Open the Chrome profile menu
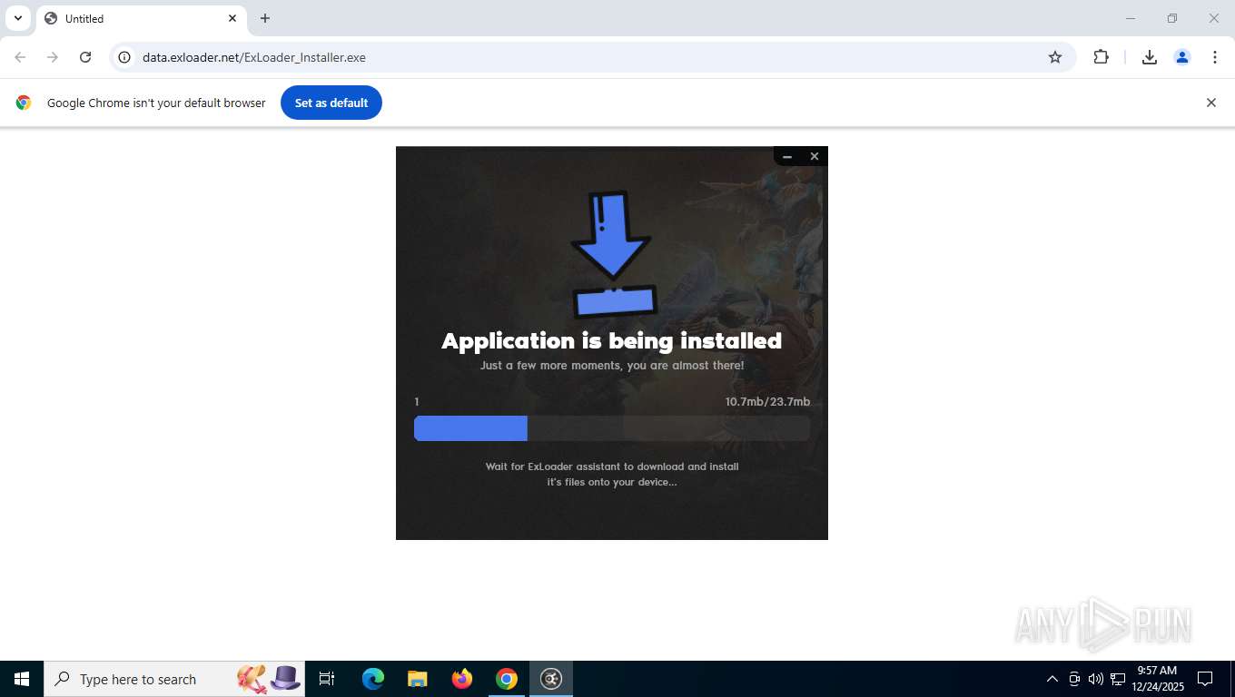Image resolution: width=1235 pixels, height=697 pixels. [1182, 57]
